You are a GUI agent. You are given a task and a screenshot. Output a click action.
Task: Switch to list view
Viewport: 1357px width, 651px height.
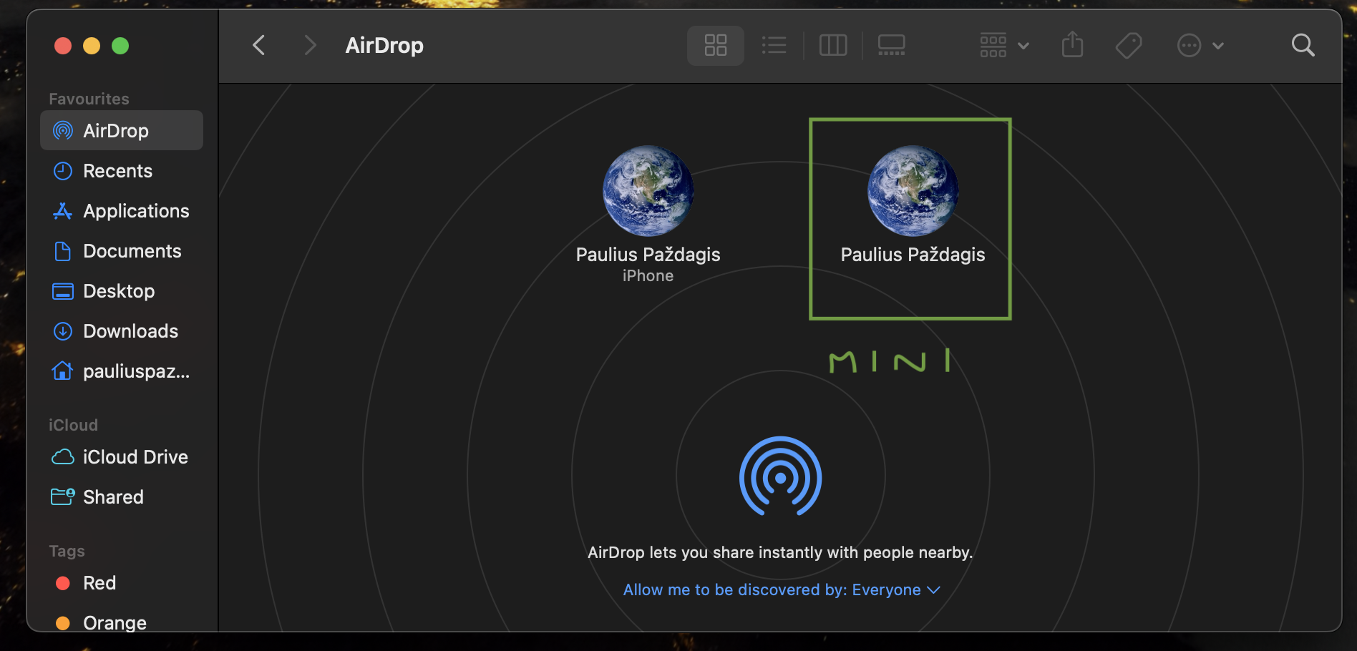click(774, 46)
